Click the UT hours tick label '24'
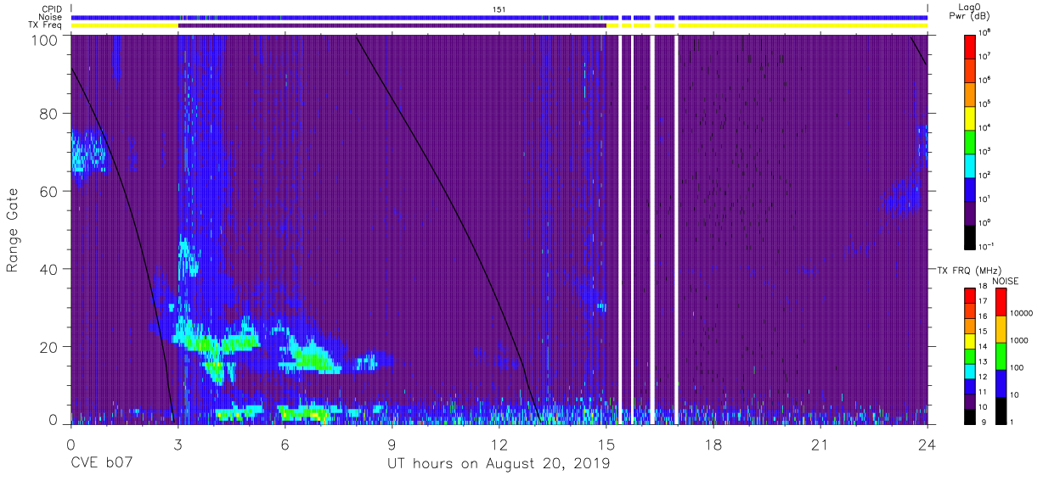Screen dimensions: 1043x481 [927, 445]
